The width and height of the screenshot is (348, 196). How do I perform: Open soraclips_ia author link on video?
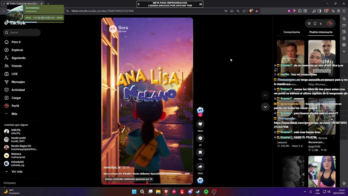pos(112,167)
